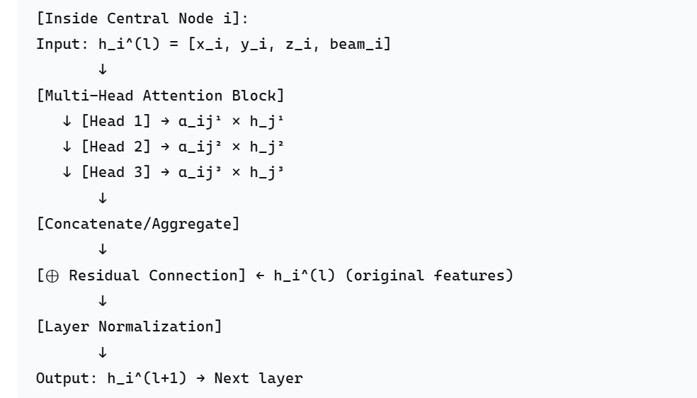Click the down arrow below Layer Normalization
This screenshot has width=697, height=398.
click(103, 352)
